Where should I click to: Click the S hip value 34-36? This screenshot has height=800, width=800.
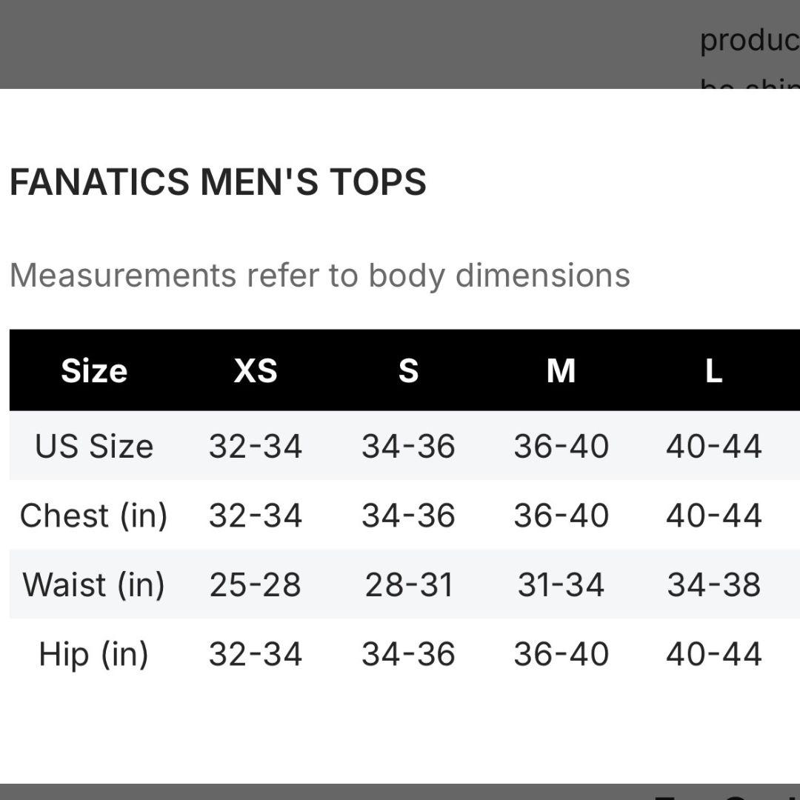408,654
